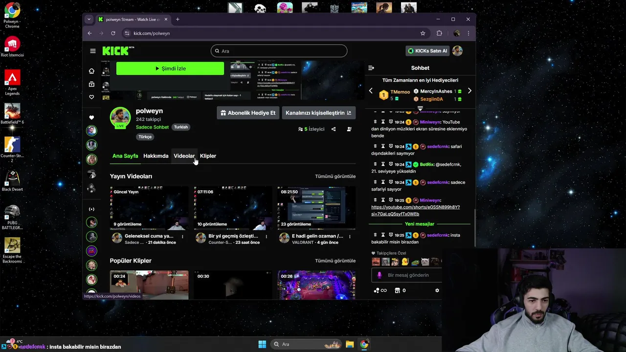Go to Home via sidebar house icon

91,71
